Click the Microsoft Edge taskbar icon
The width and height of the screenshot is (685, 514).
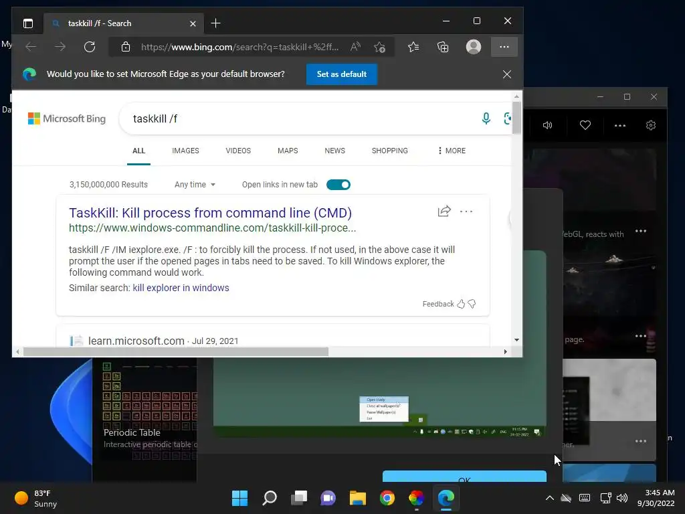(446, 498)
